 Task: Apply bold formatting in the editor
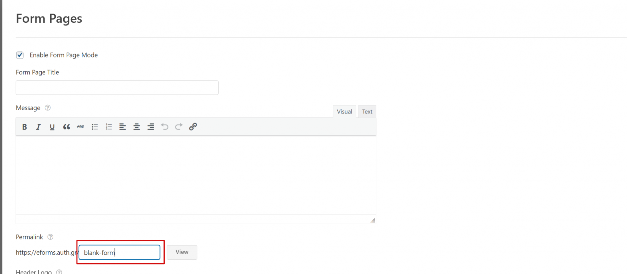click(x=24, y=126)
